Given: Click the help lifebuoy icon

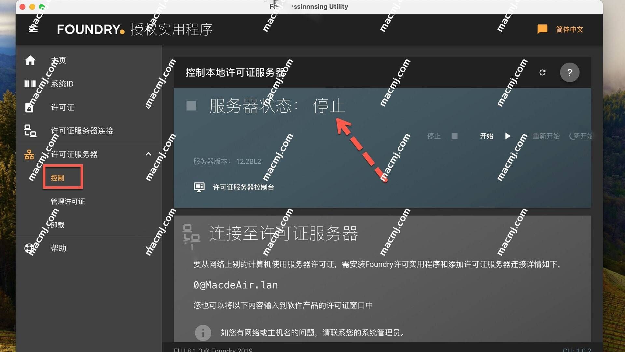Looking at the screenshot, I should [30, 248].
